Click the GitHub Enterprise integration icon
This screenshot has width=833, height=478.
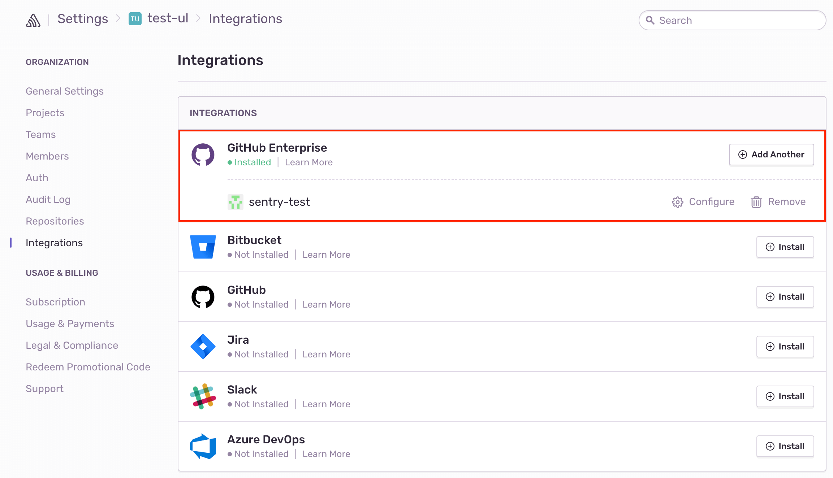(x=203, y=154)
